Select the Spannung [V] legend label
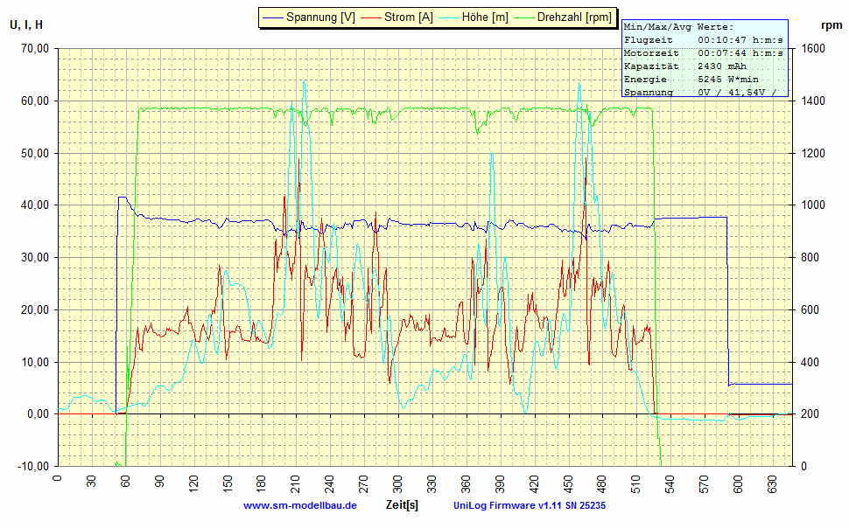Image resolution: width=849 pixels, height=528 pixels. [320, 17]
